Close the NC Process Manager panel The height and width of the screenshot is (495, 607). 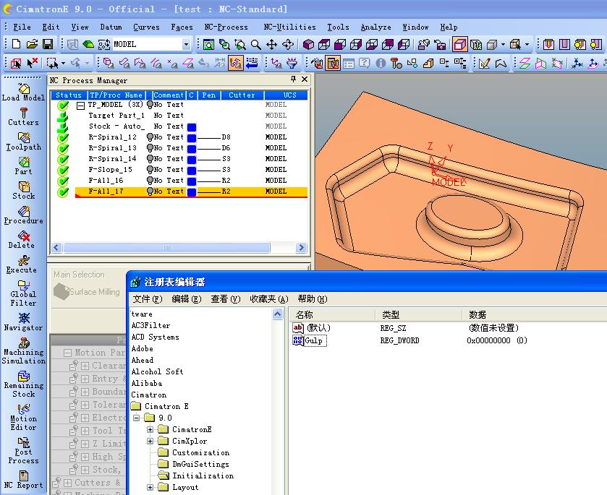pos(305,79)
